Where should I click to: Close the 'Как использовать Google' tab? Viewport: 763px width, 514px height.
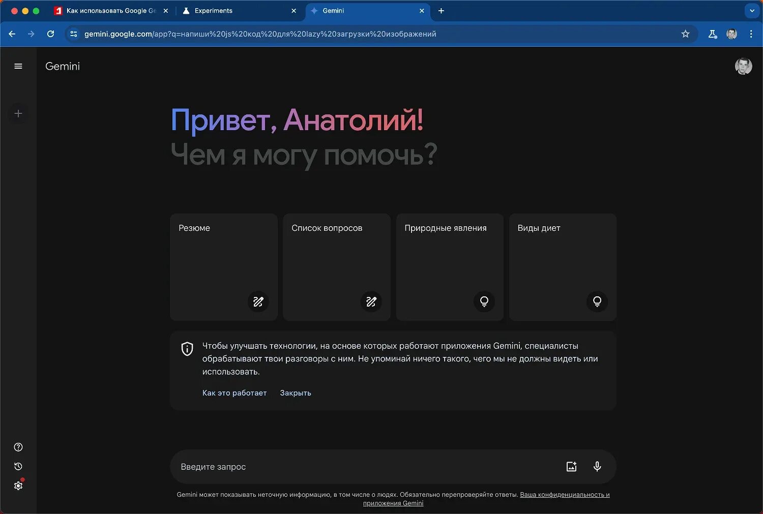click(x=166, y=11)
